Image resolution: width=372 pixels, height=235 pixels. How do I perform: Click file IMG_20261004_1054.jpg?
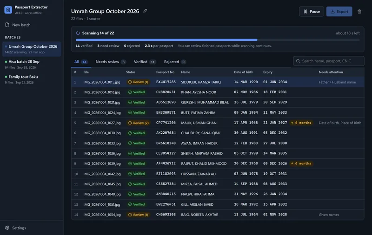pyautogui.click(x=102, y=215)
